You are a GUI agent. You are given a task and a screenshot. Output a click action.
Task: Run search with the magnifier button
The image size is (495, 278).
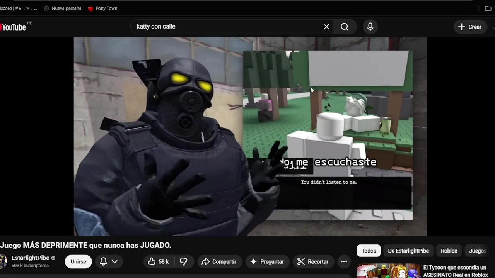(x=345, y=27)
